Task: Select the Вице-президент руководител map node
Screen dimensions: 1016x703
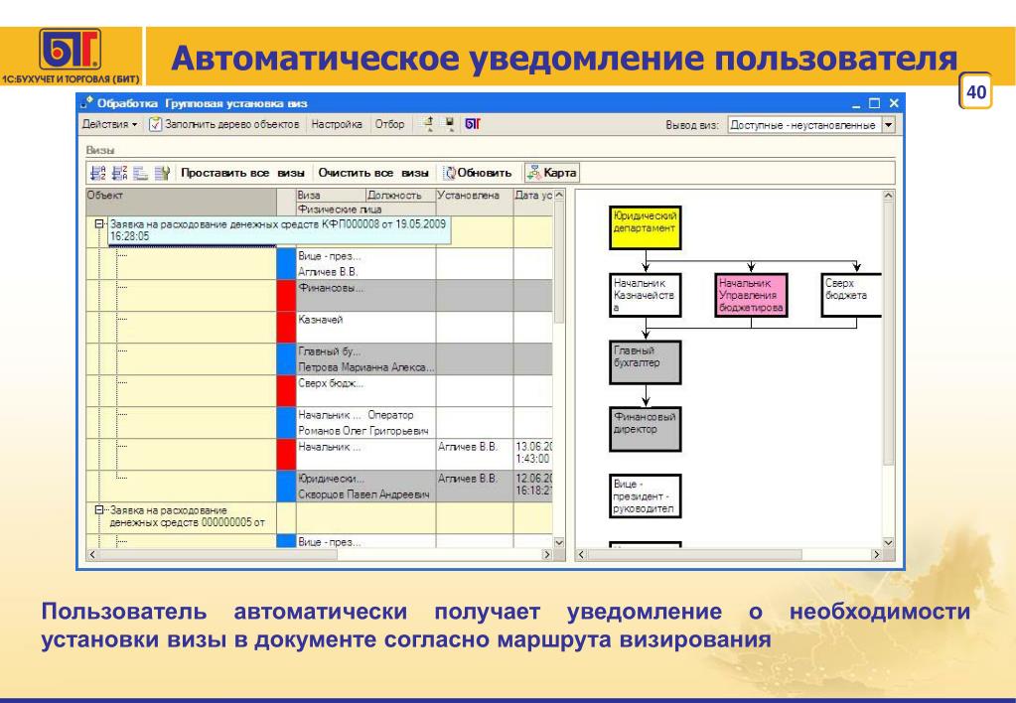Action: point(645,496)
